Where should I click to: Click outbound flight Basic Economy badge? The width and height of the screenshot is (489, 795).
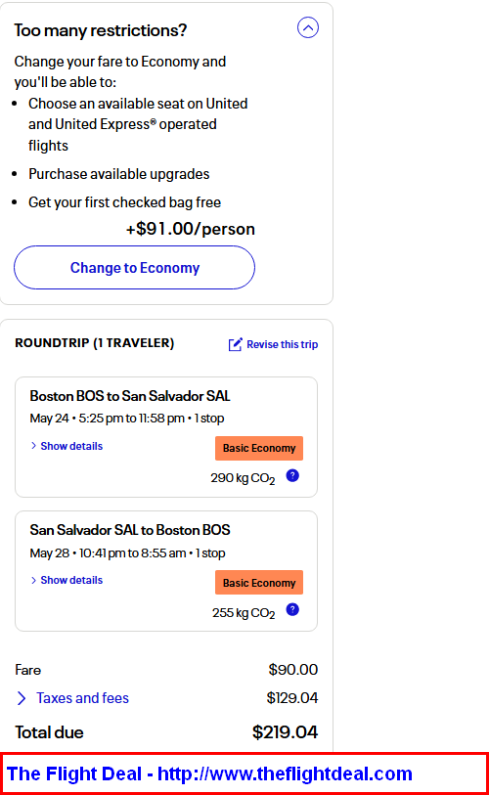259,448
